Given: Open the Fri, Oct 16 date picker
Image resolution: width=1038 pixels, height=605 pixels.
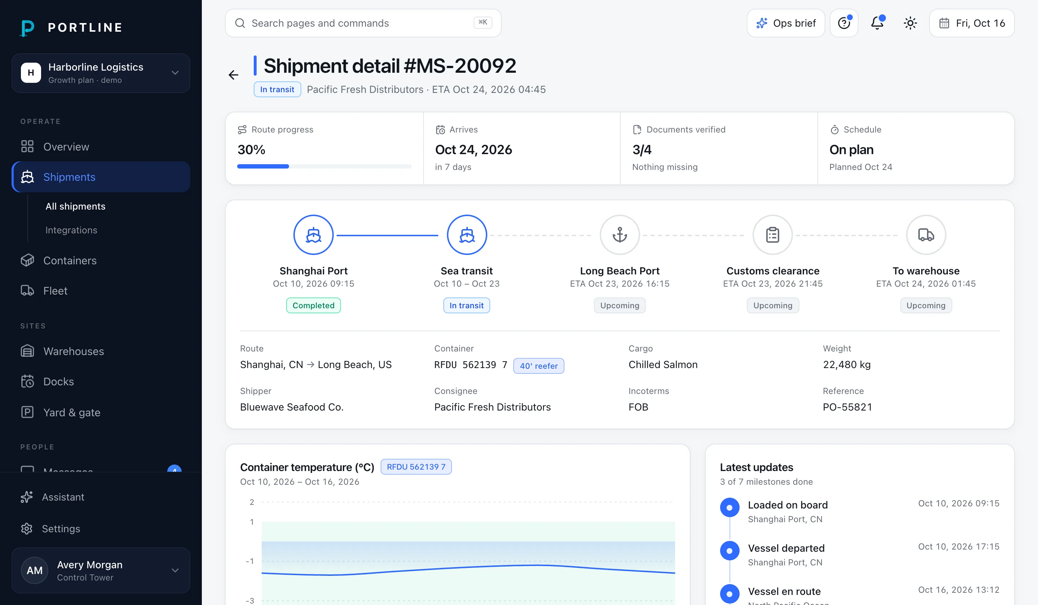Looking at the screenshot, I should 972,23.
